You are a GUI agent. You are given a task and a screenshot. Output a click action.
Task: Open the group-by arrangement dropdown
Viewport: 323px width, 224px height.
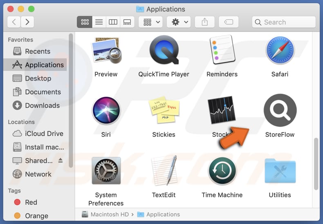(150, 22)
